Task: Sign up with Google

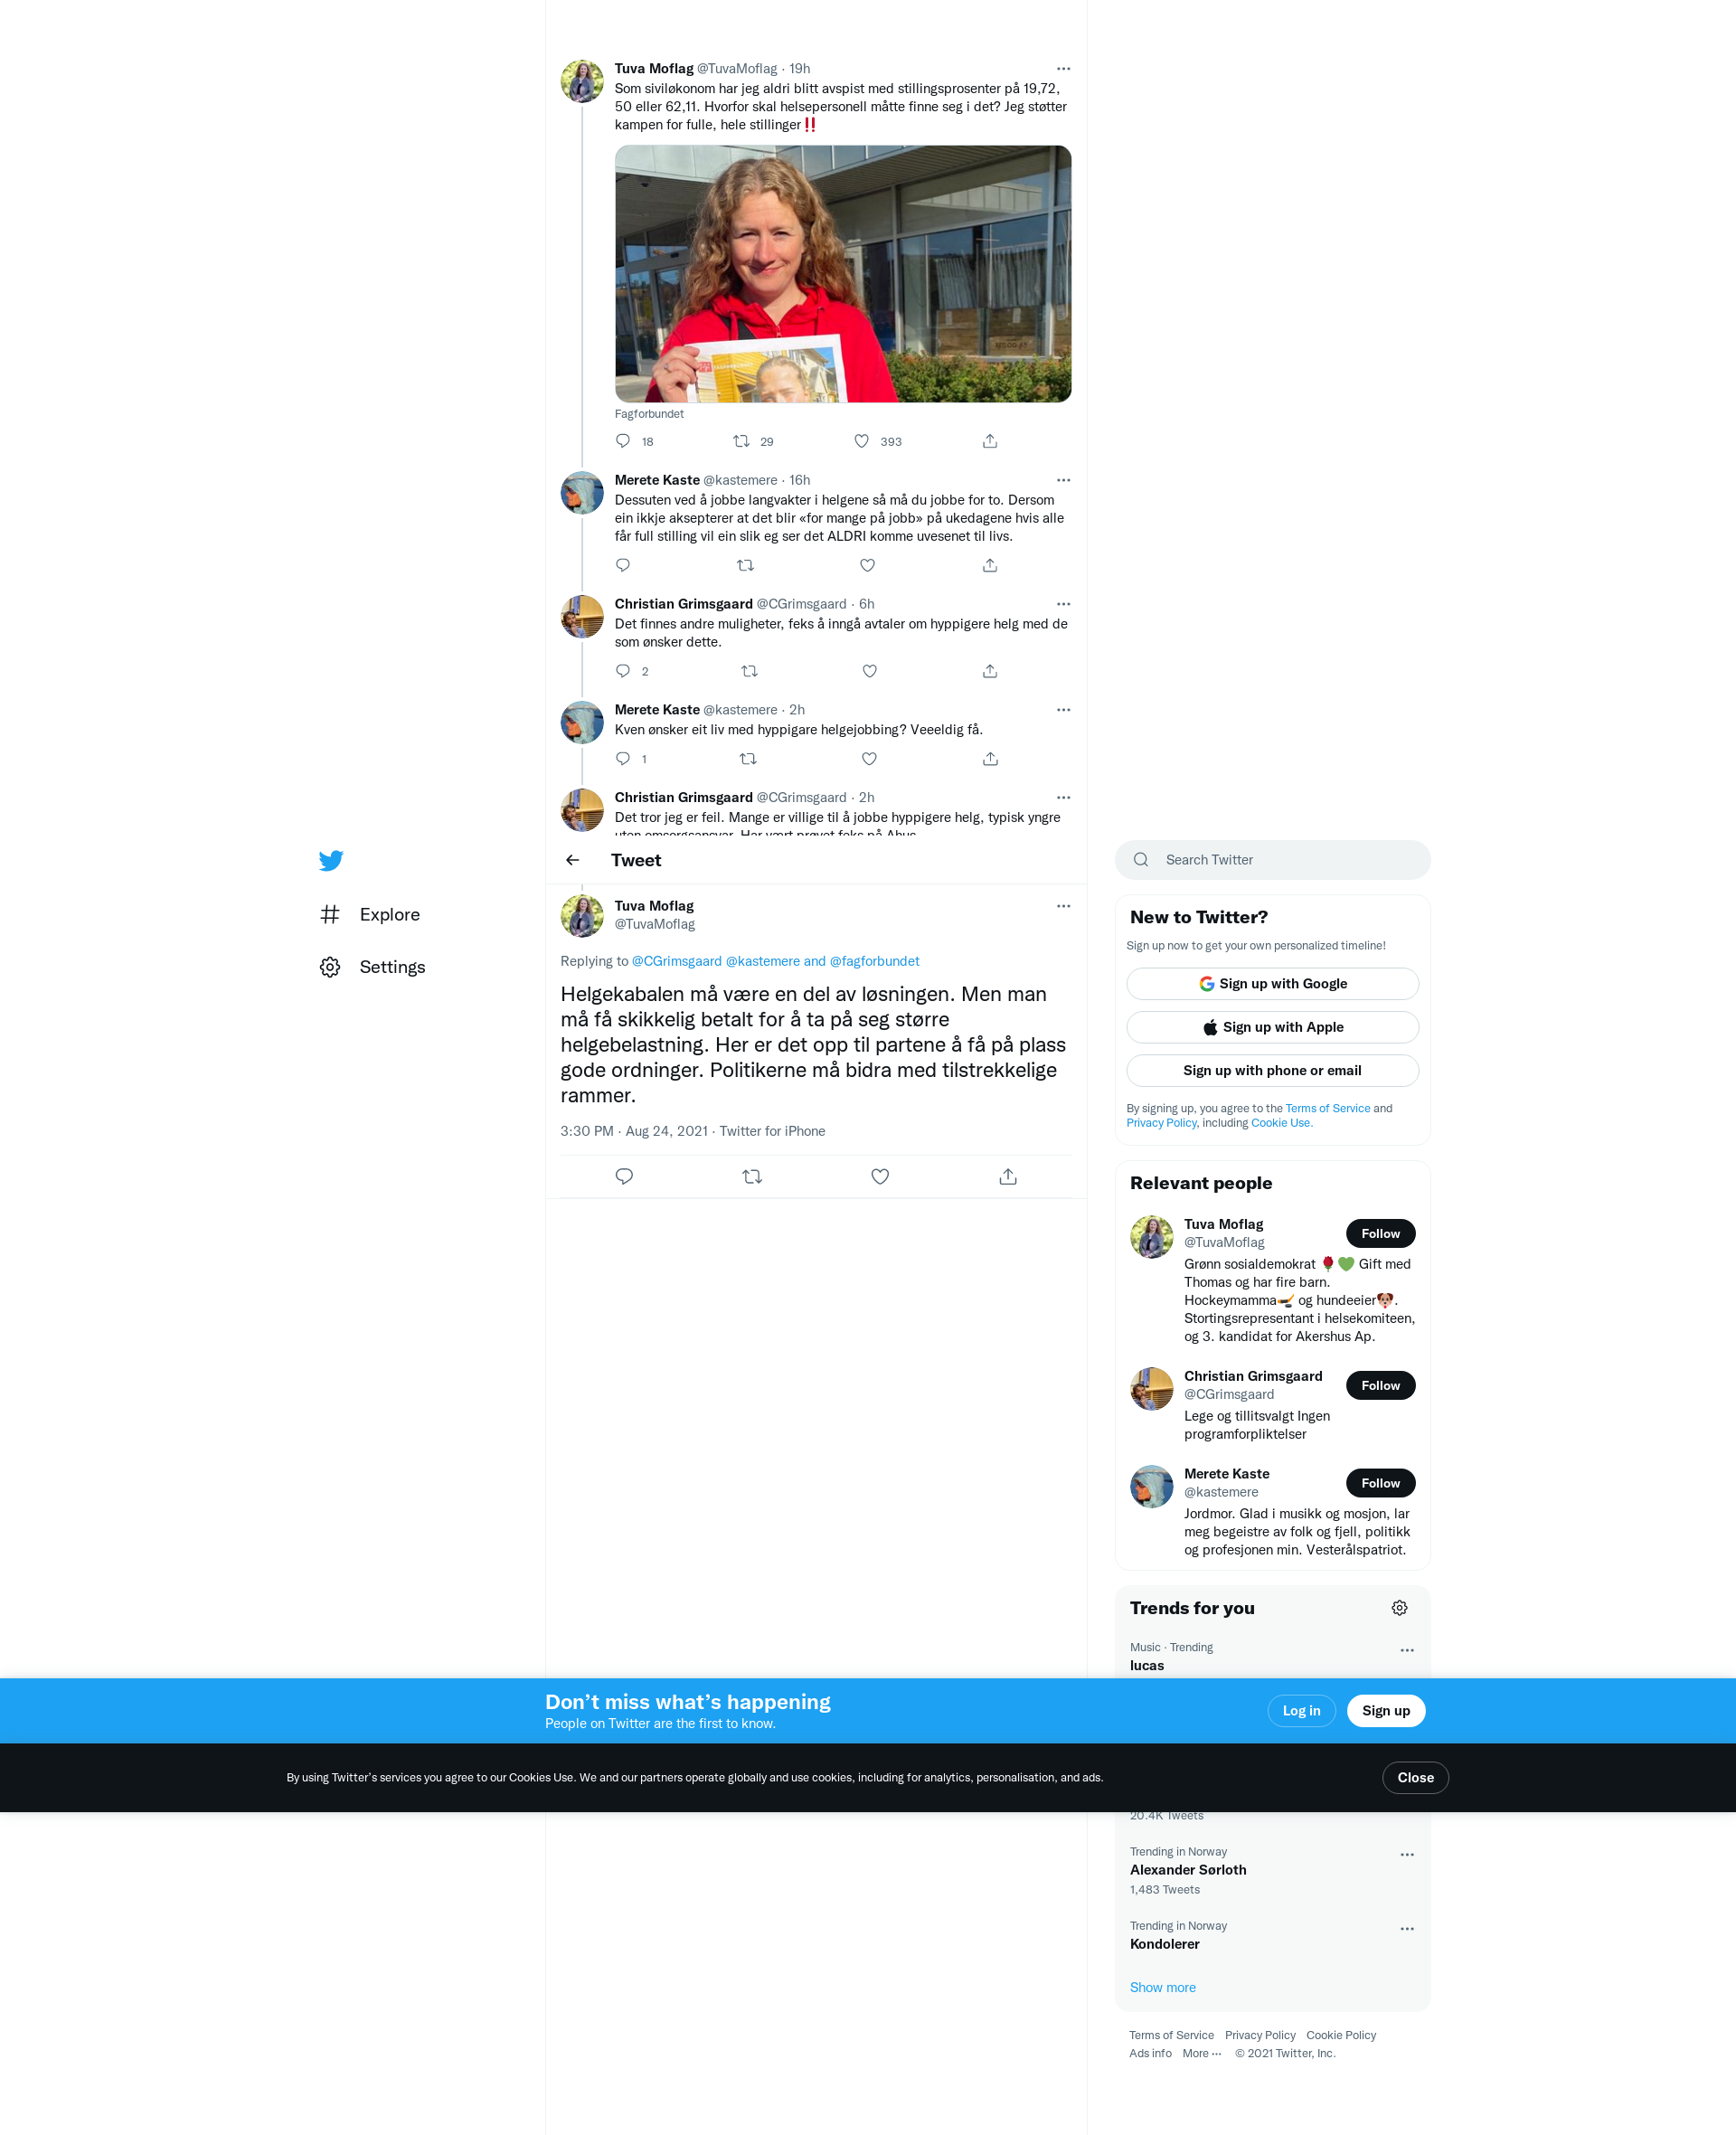Action: coord(1272,984)
